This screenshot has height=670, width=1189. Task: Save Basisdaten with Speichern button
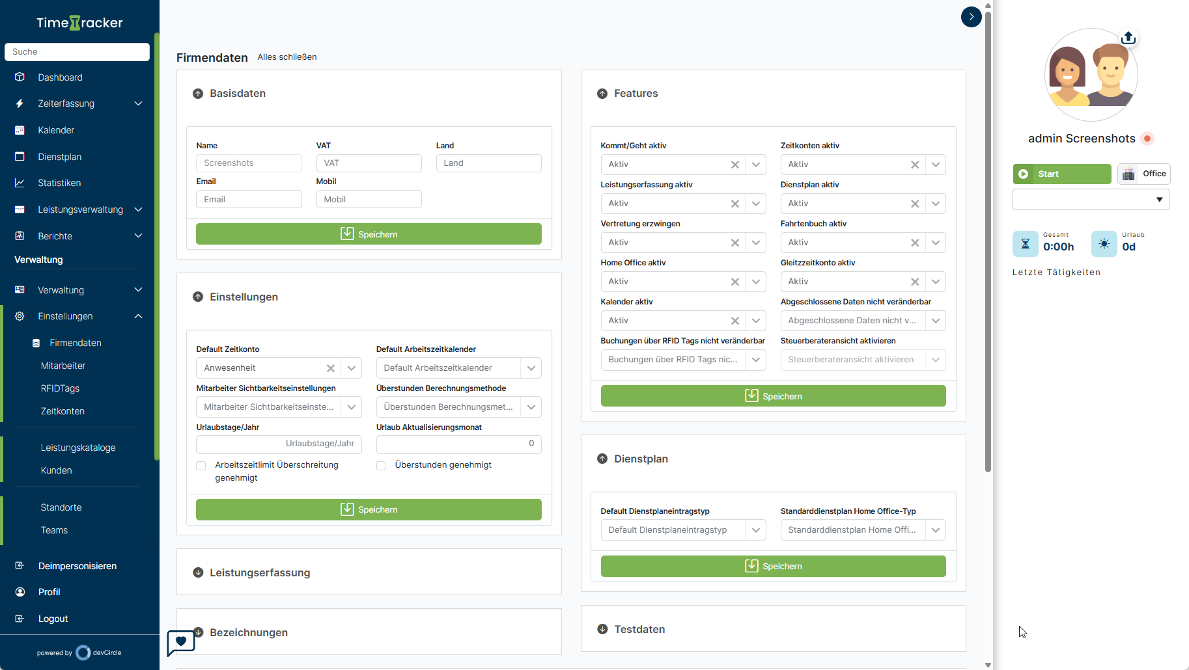(369, 234)
